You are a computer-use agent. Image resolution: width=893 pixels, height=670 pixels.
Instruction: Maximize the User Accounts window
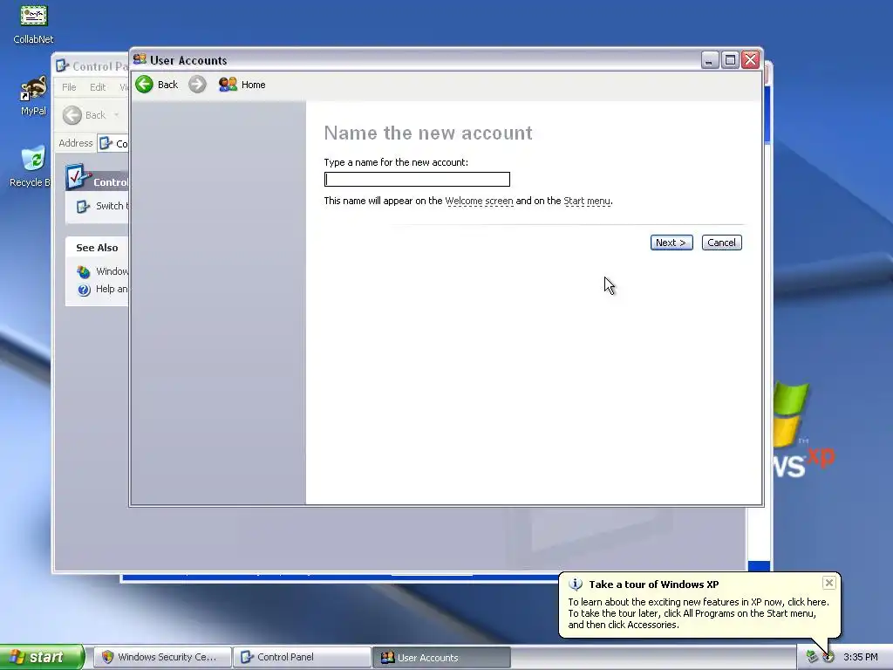730,60
